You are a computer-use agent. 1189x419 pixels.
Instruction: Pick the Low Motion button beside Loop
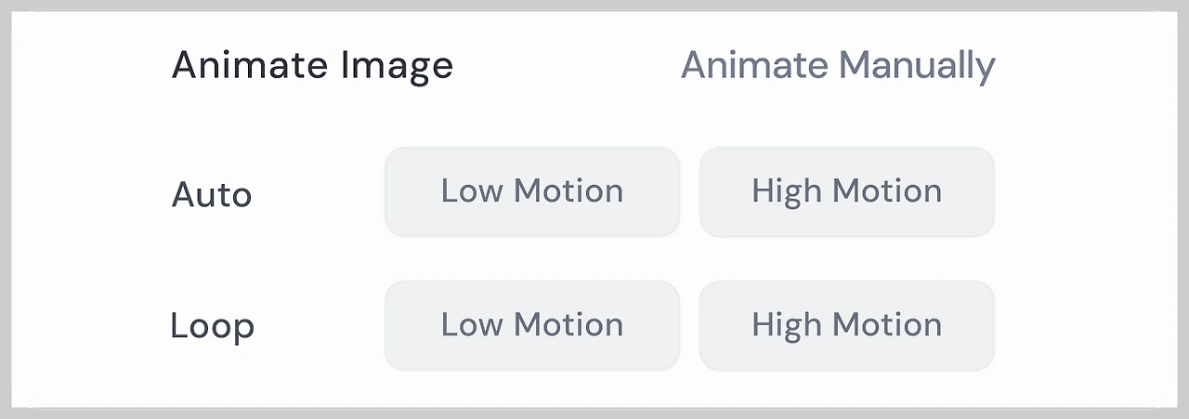532,325
